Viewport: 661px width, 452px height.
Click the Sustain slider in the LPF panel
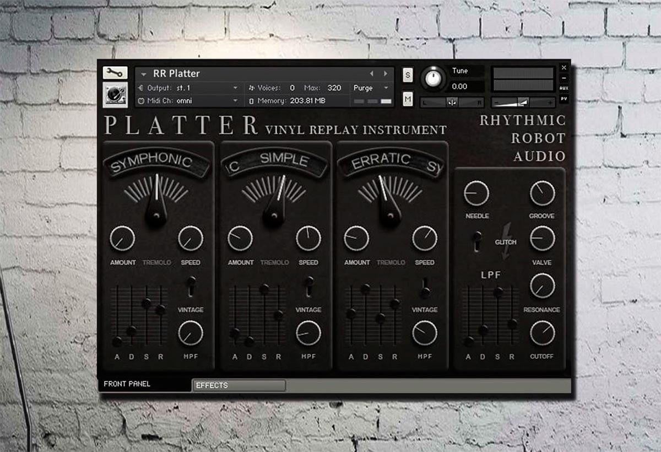pos(498,316)
